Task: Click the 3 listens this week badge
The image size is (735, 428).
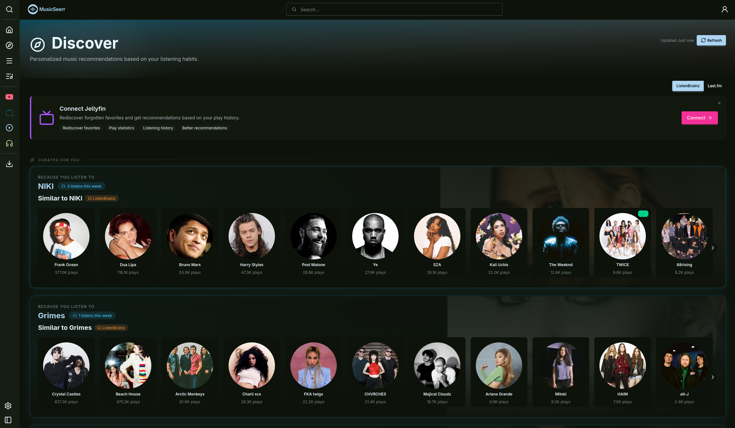Action: [x=81, y=186]
